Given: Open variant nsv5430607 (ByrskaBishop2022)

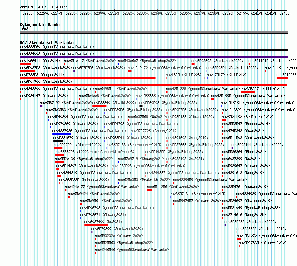Looking at the screenshot, I should click(147, 61).
